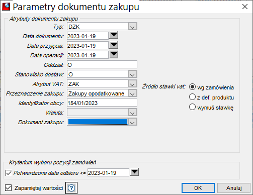The image size is (253, 195).
Task: Select the 'z def. produktu' radio option
Action: [192, 97]
